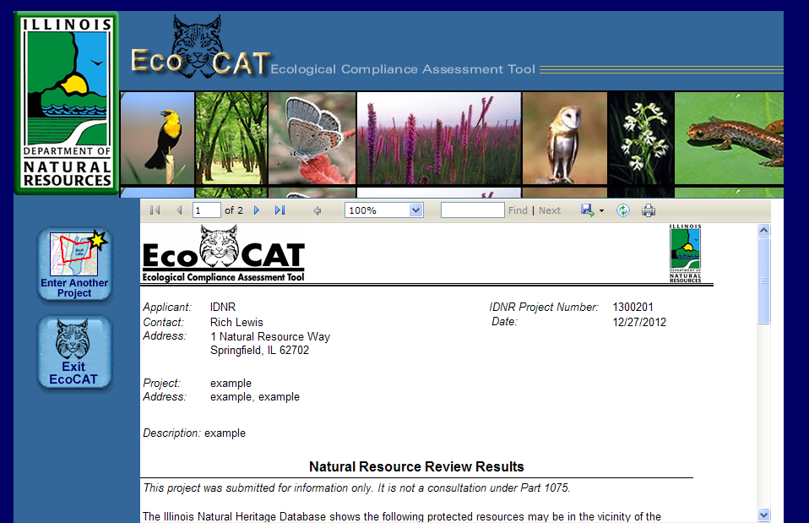Jump to last report page
This screenshot has height=523, width=809.
[x=280, y=210]
